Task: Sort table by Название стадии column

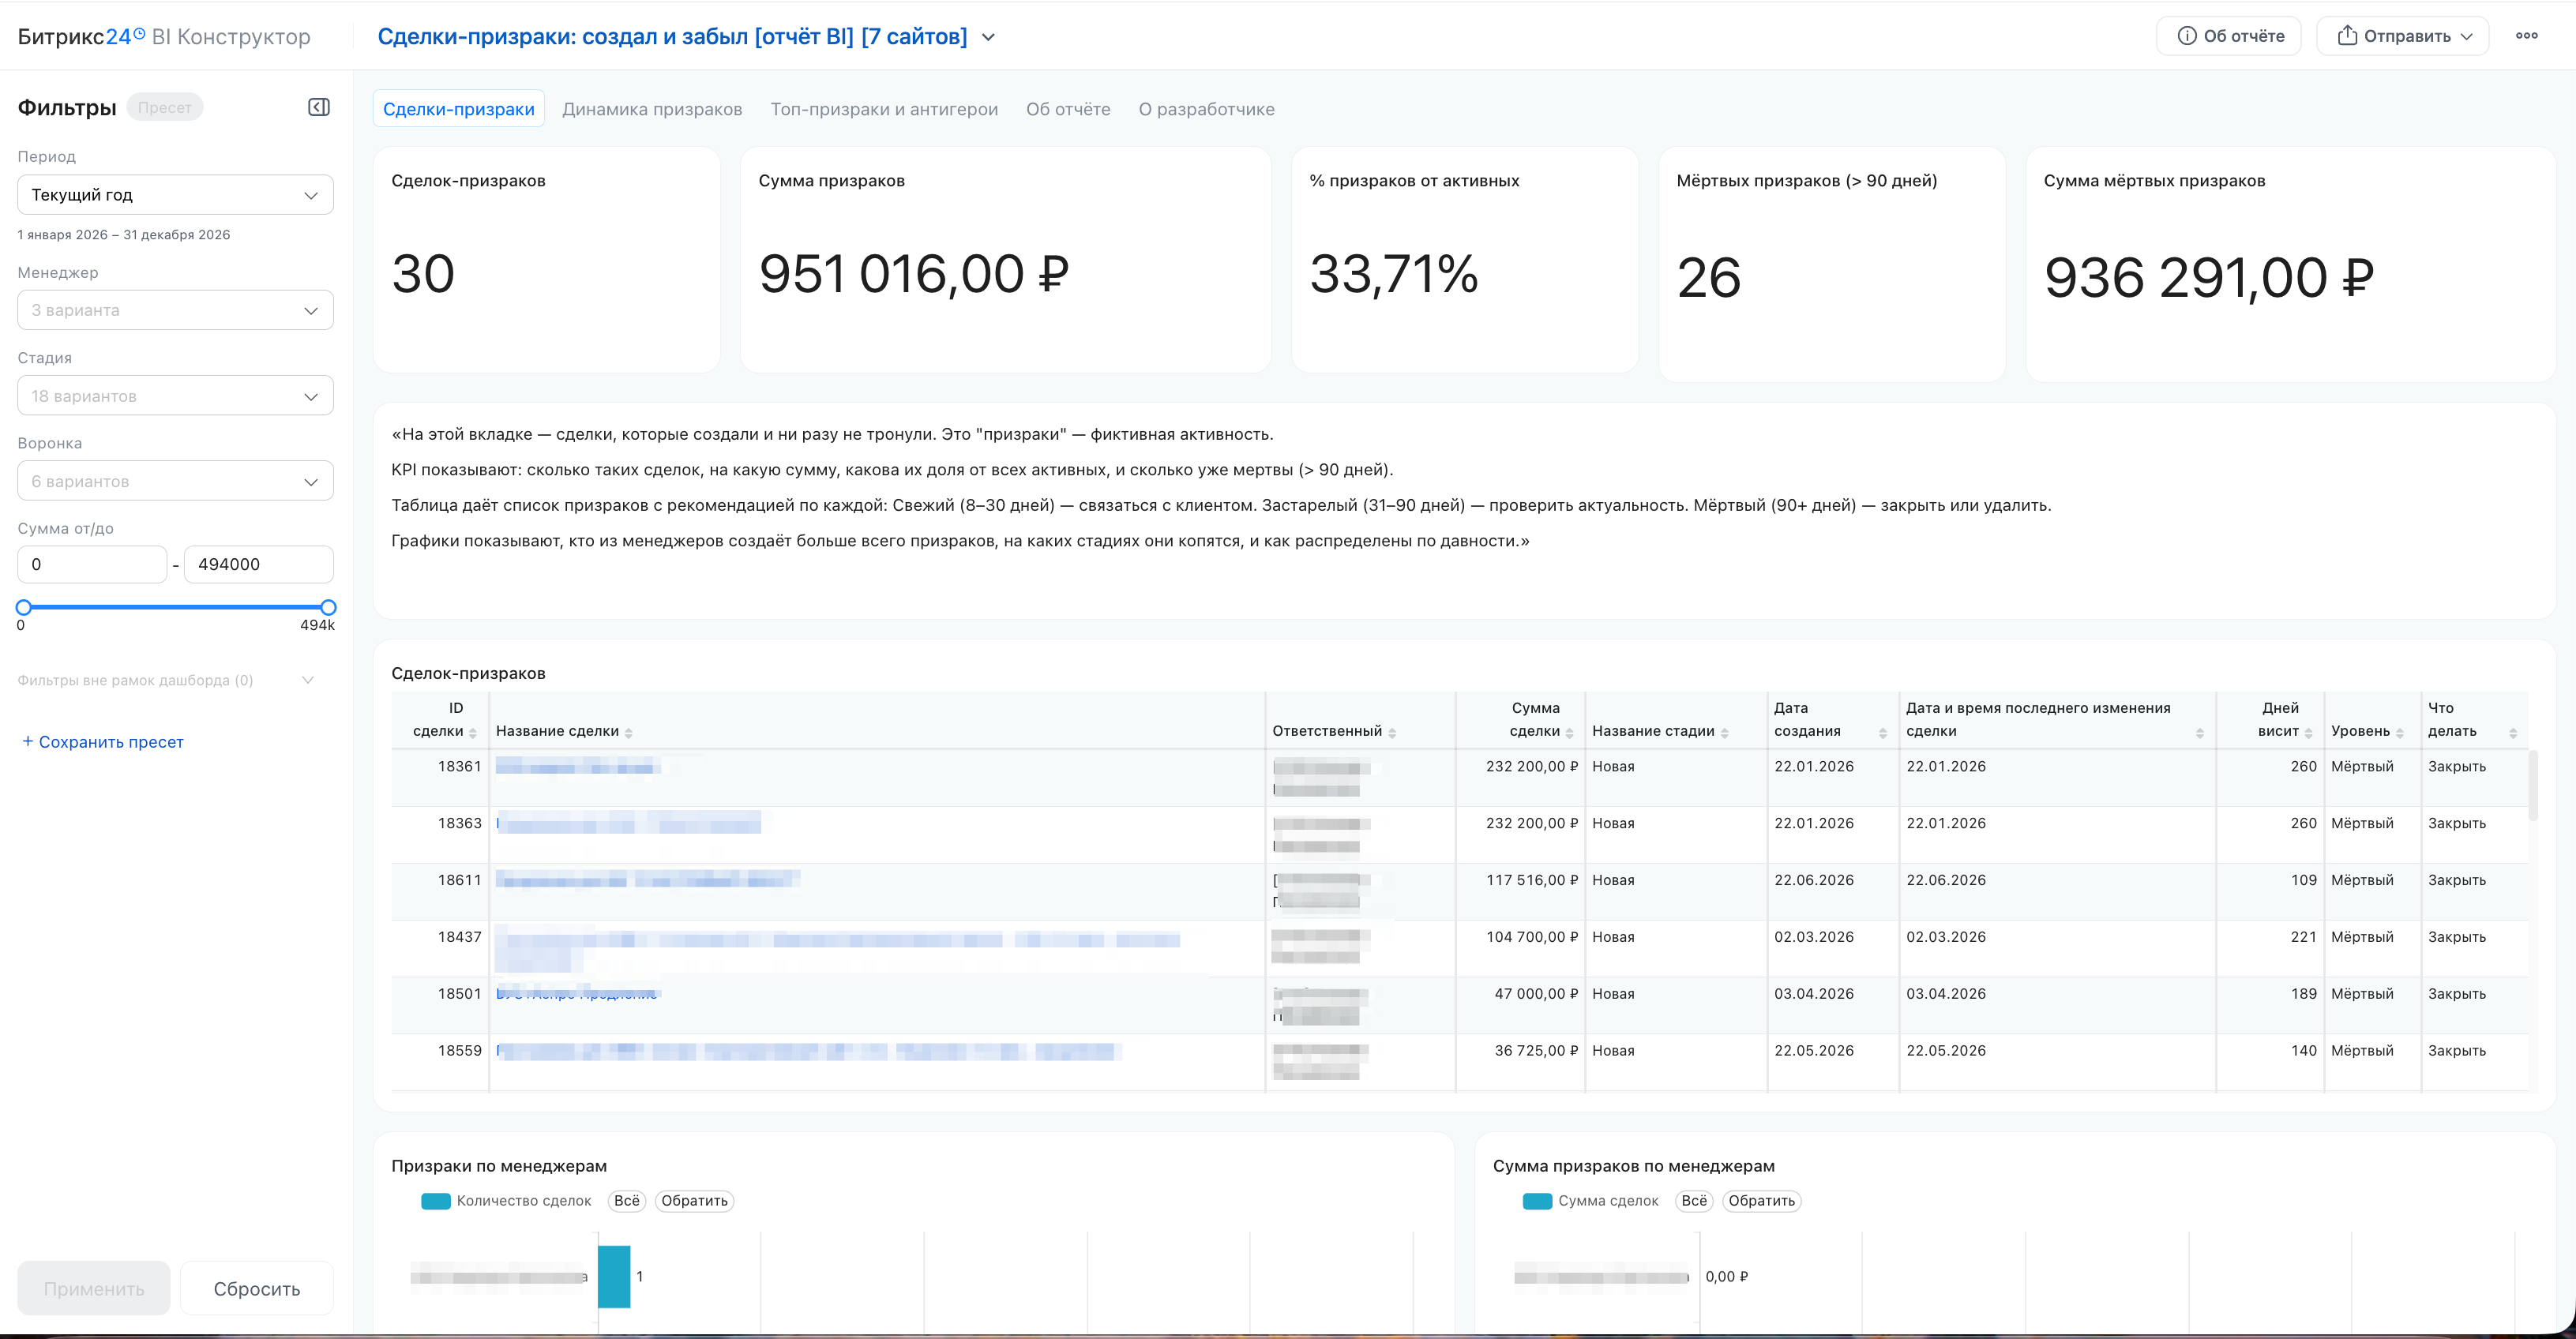Action: [1724, 733]
